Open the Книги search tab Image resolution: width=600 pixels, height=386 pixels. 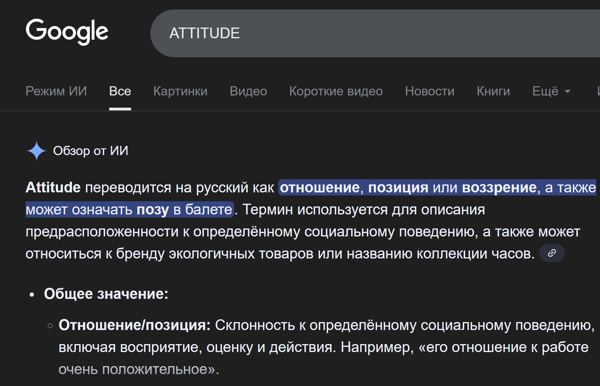point(493,91)
